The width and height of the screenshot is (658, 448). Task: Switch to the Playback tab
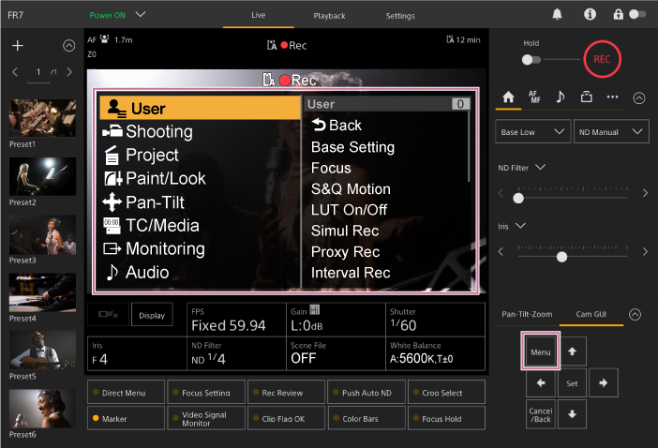328,16
